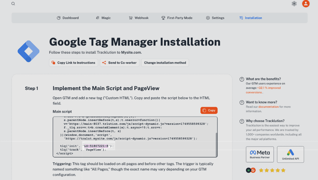Image resolution: width=318 pixels, height=180 pixels.
Task: Open the documentation link
Action: click(268, 107)
